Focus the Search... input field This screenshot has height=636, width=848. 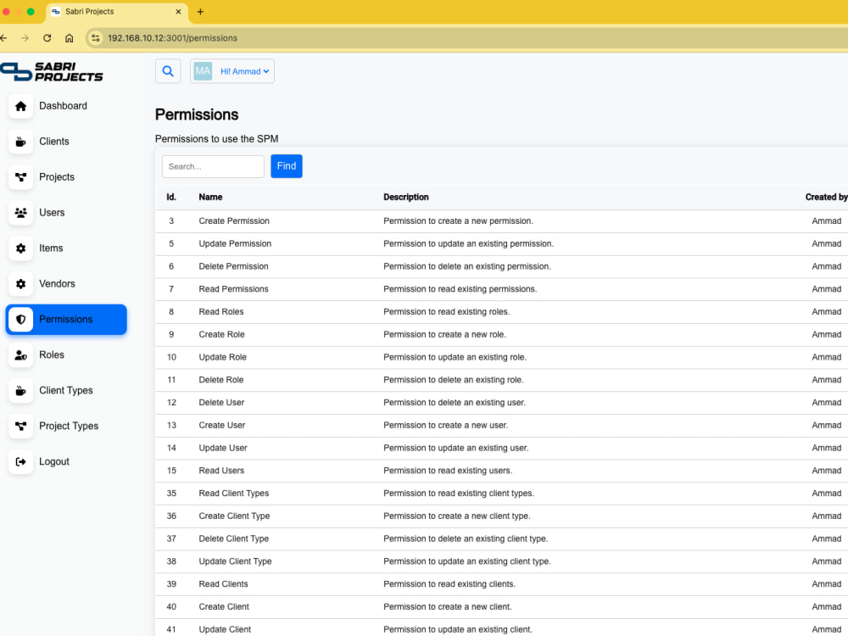213,166
